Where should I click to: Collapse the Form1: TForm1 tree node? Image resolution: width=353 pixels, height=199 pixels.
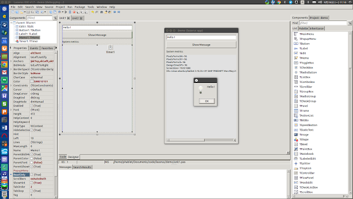pos(11,23)
